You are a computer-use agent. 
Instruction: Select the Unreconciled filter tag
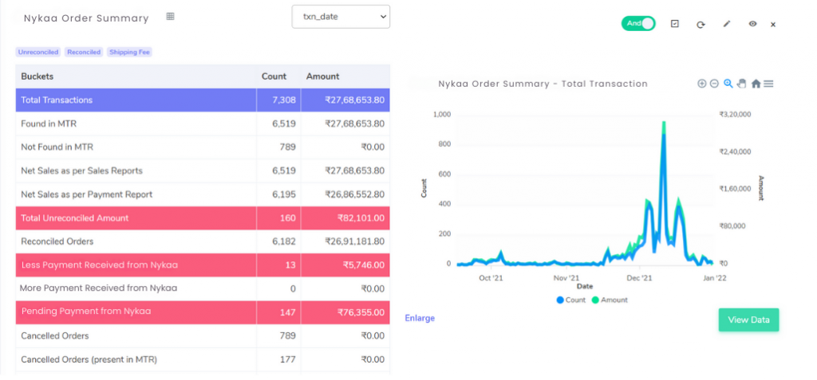38,52
